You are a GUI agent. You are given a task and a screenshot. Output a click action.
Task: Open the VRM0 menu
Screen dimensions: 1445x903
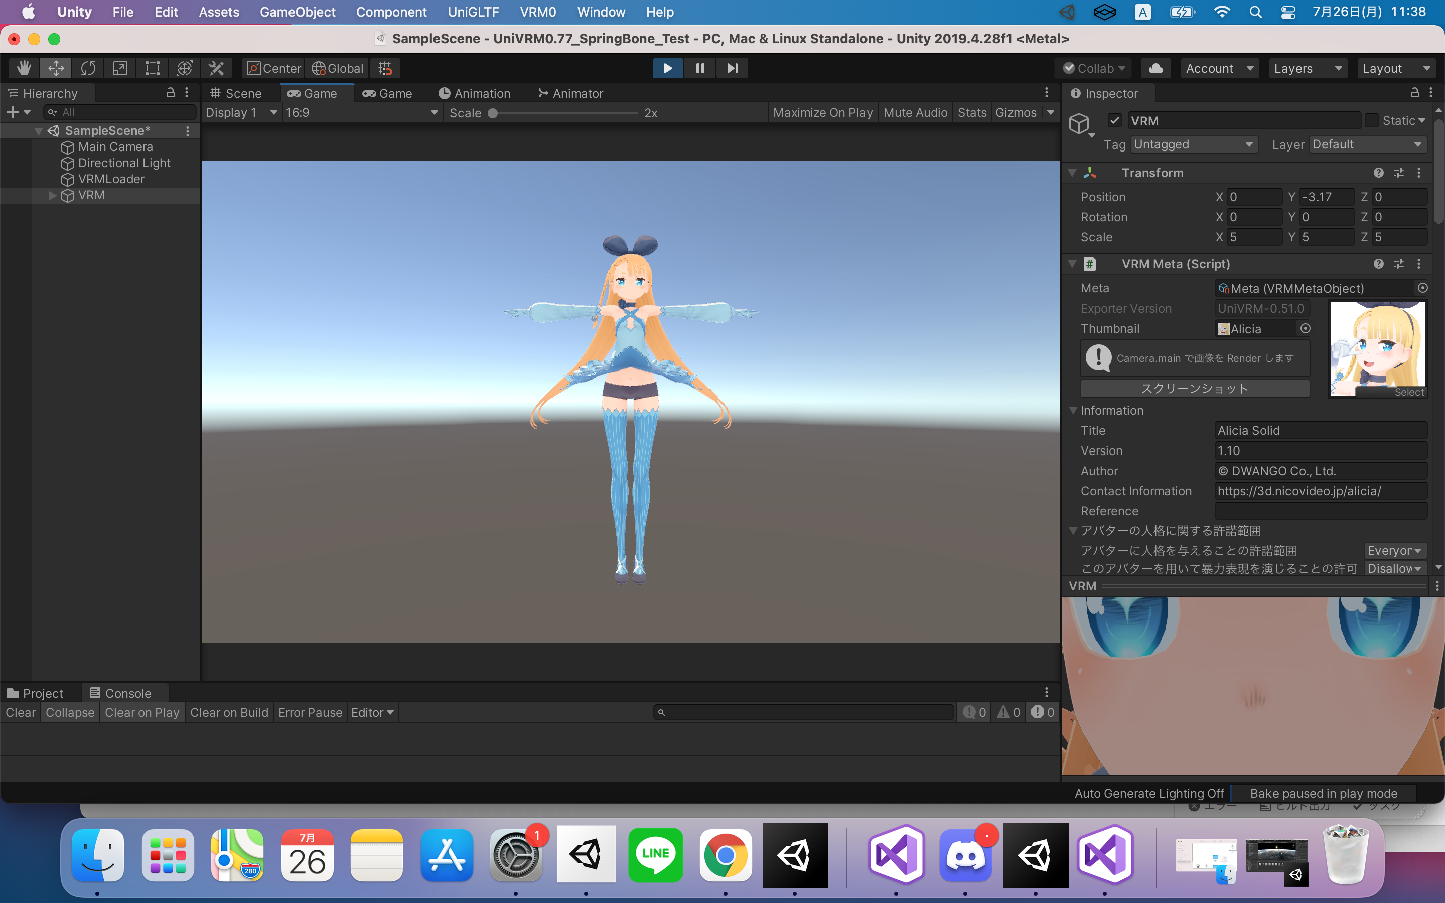pyautogui.click(x=537, y=12)
